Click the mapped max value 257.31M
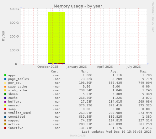 [x=145, y=120]
